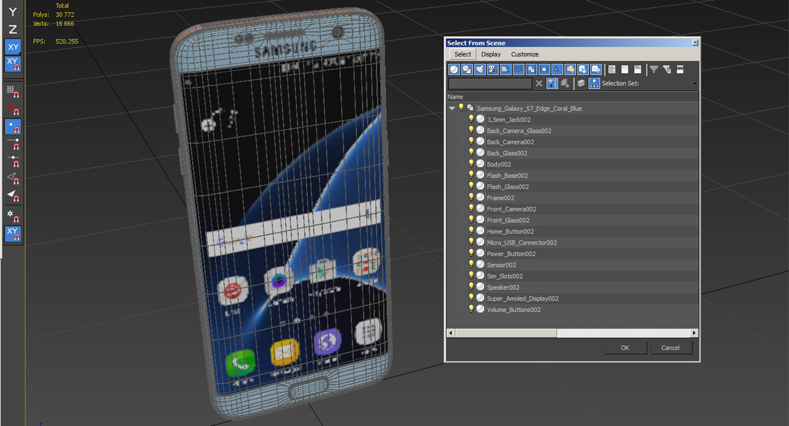This screenshot has width=789, height=426.
Task: Dismiss dialog with the Cancel button
Action: tap(671, 348)
